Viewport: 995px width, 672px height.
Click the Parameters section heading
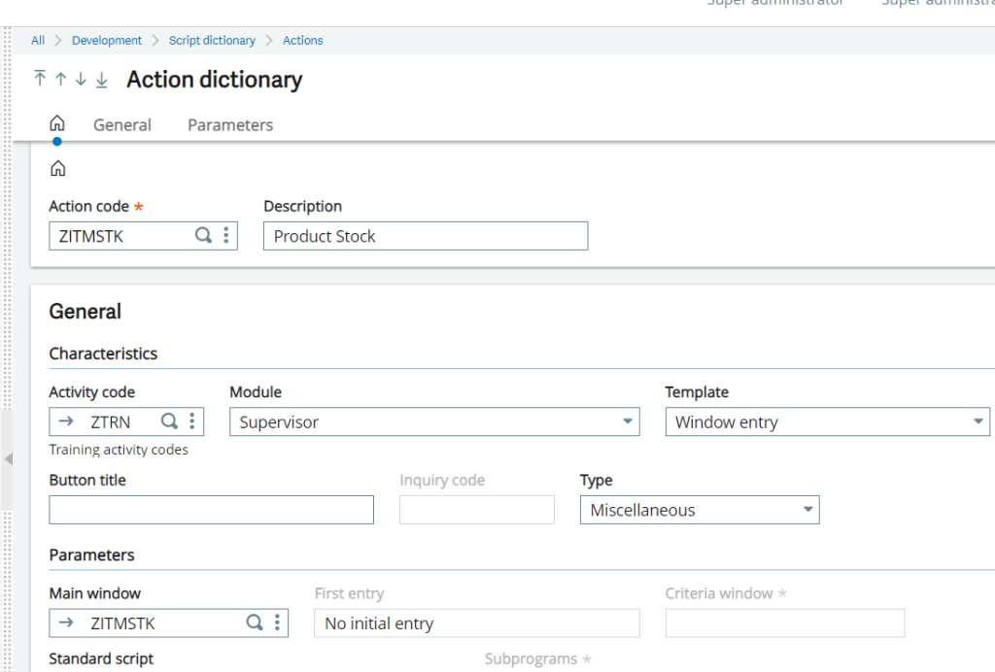(x=92, y=554)
